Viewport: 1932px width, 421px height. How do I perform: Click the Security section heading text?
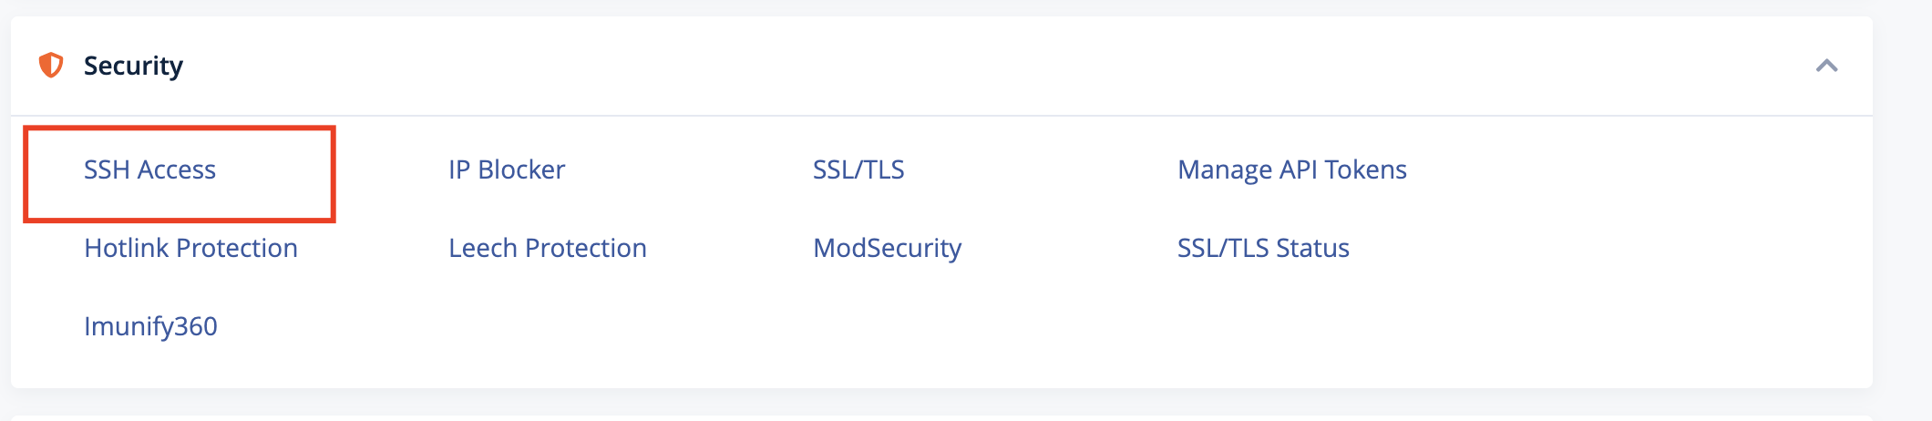133,66
